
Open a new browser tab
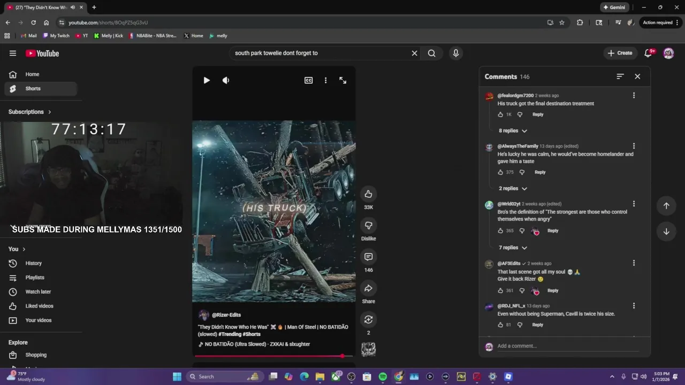pos(94,7)
